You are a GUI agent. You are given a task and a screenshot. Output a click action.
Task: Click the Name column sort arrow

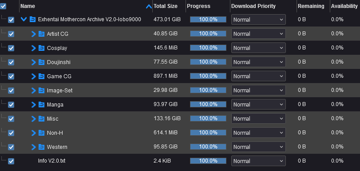pos(149,7)
